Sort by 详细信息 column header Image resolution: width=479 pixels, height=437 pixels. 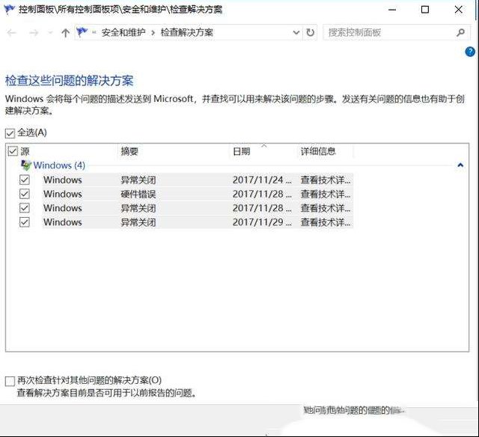tap(318, 151)
